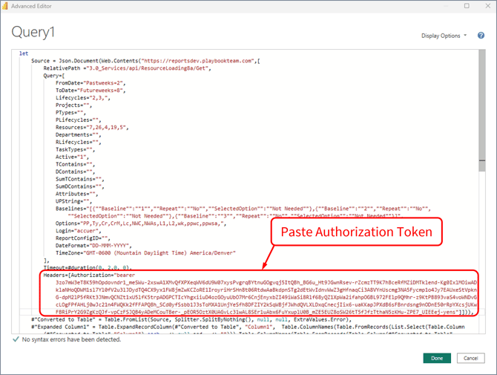This screenshot has height=375, width=497.
Task: Click the Attributes="" line
Action: (x=76, y=194)
